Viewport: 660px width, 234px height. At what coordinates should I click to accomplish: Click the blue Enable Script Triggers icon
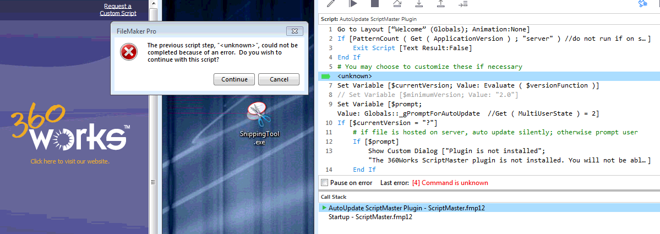pos(642,4)
